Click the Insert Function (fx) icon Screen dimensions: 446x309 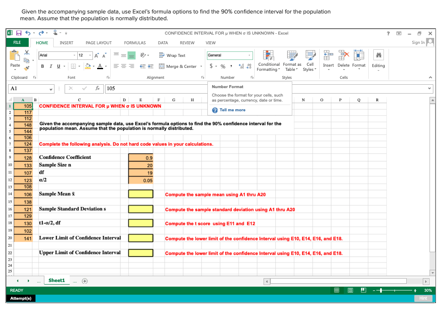(98, 89)
